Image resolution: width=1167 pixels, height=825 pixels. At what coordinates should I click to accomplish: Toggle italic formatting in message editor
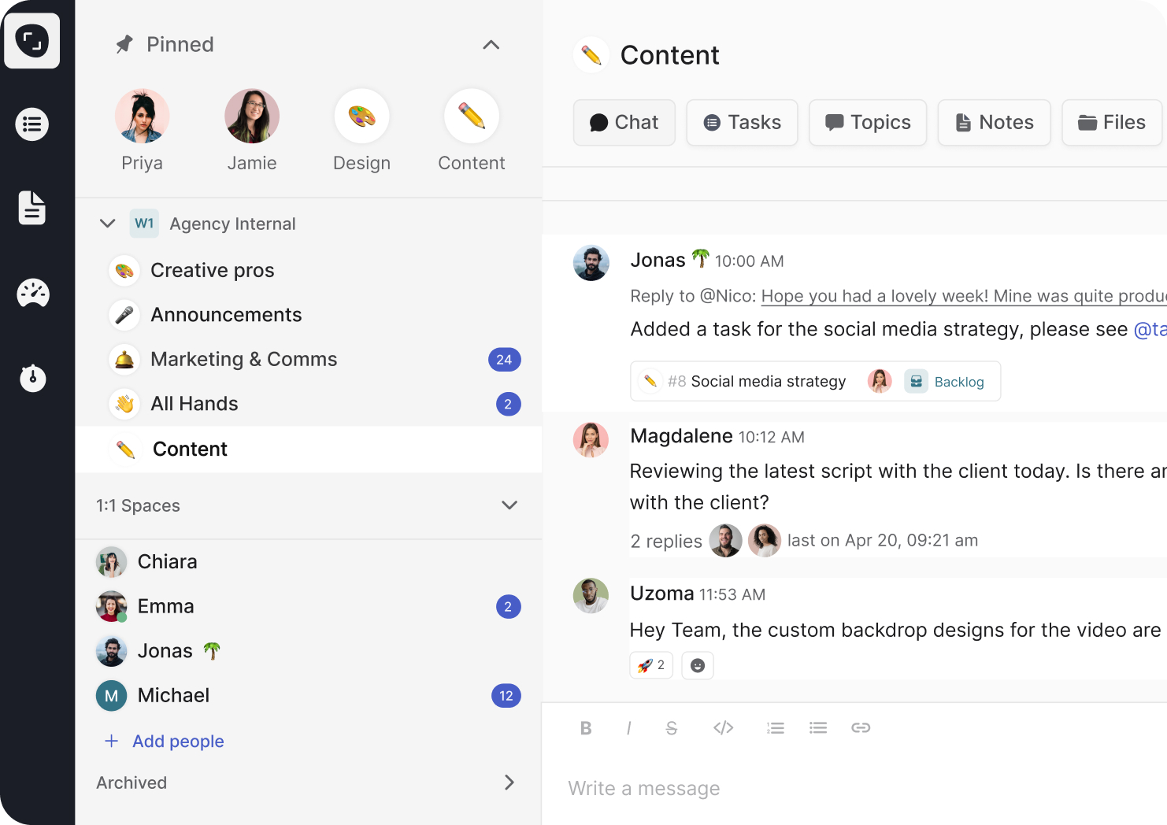(628, 728)
